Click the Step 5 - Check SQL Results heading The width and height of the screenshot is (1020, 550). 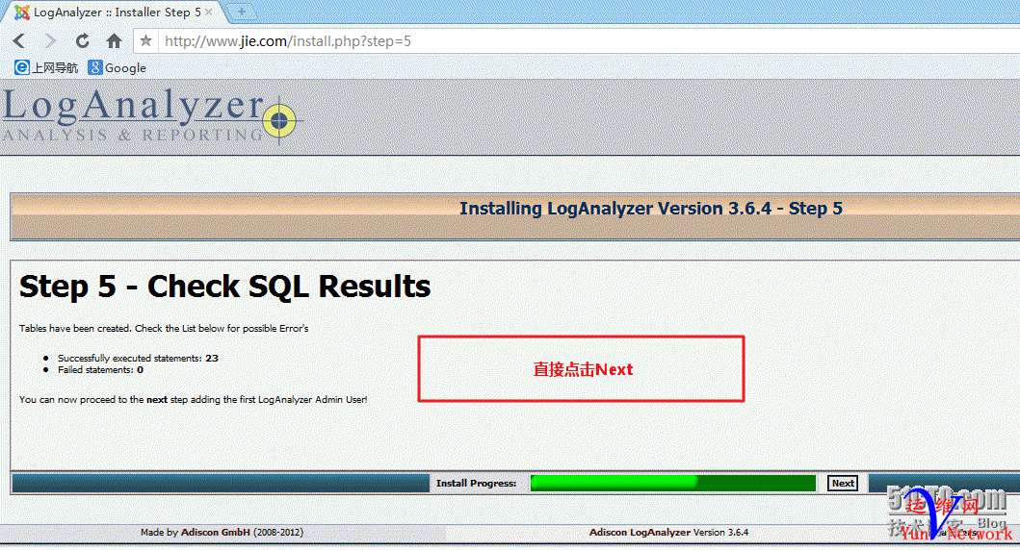224,287
